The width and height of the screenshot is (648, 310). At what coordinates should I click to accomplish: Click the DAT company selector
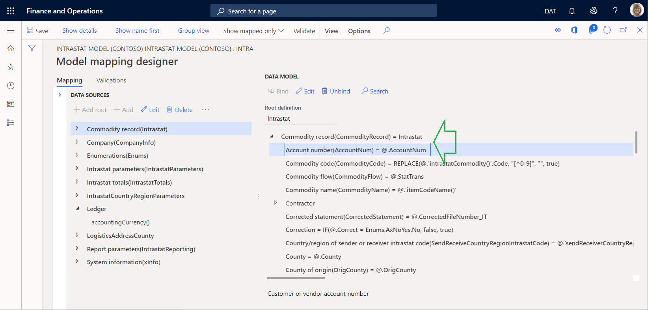pyautogui.click(x=550, y=11)
